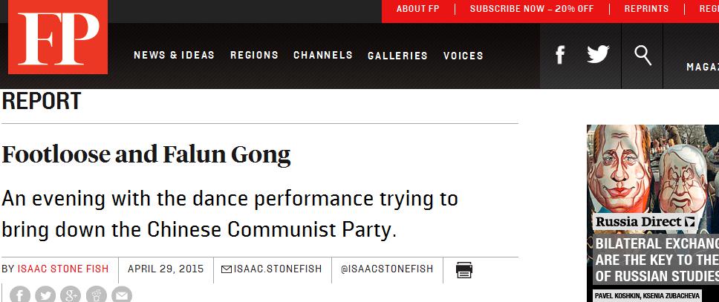Open the search magnifier icon
Screen dimensions: 719x302
pyautogui.click(x=643, y=56)
